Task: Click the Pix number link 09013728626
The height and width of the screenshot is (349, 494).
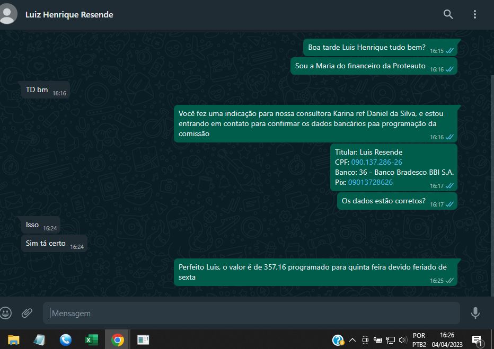Action: click(x=370, y=182)
